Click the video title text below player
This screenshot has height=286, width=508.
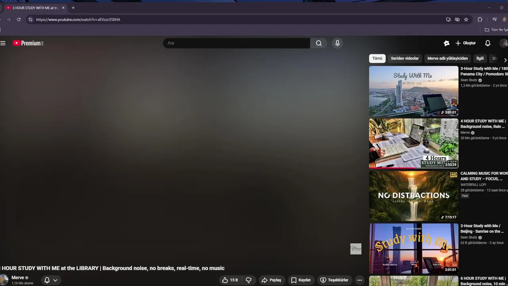click(x=112, y=268)
